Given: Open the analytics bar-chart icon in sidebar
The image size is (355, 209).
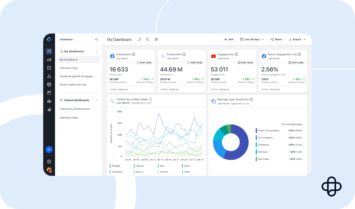Looking at the screenshot, I should tap(49, 59).
